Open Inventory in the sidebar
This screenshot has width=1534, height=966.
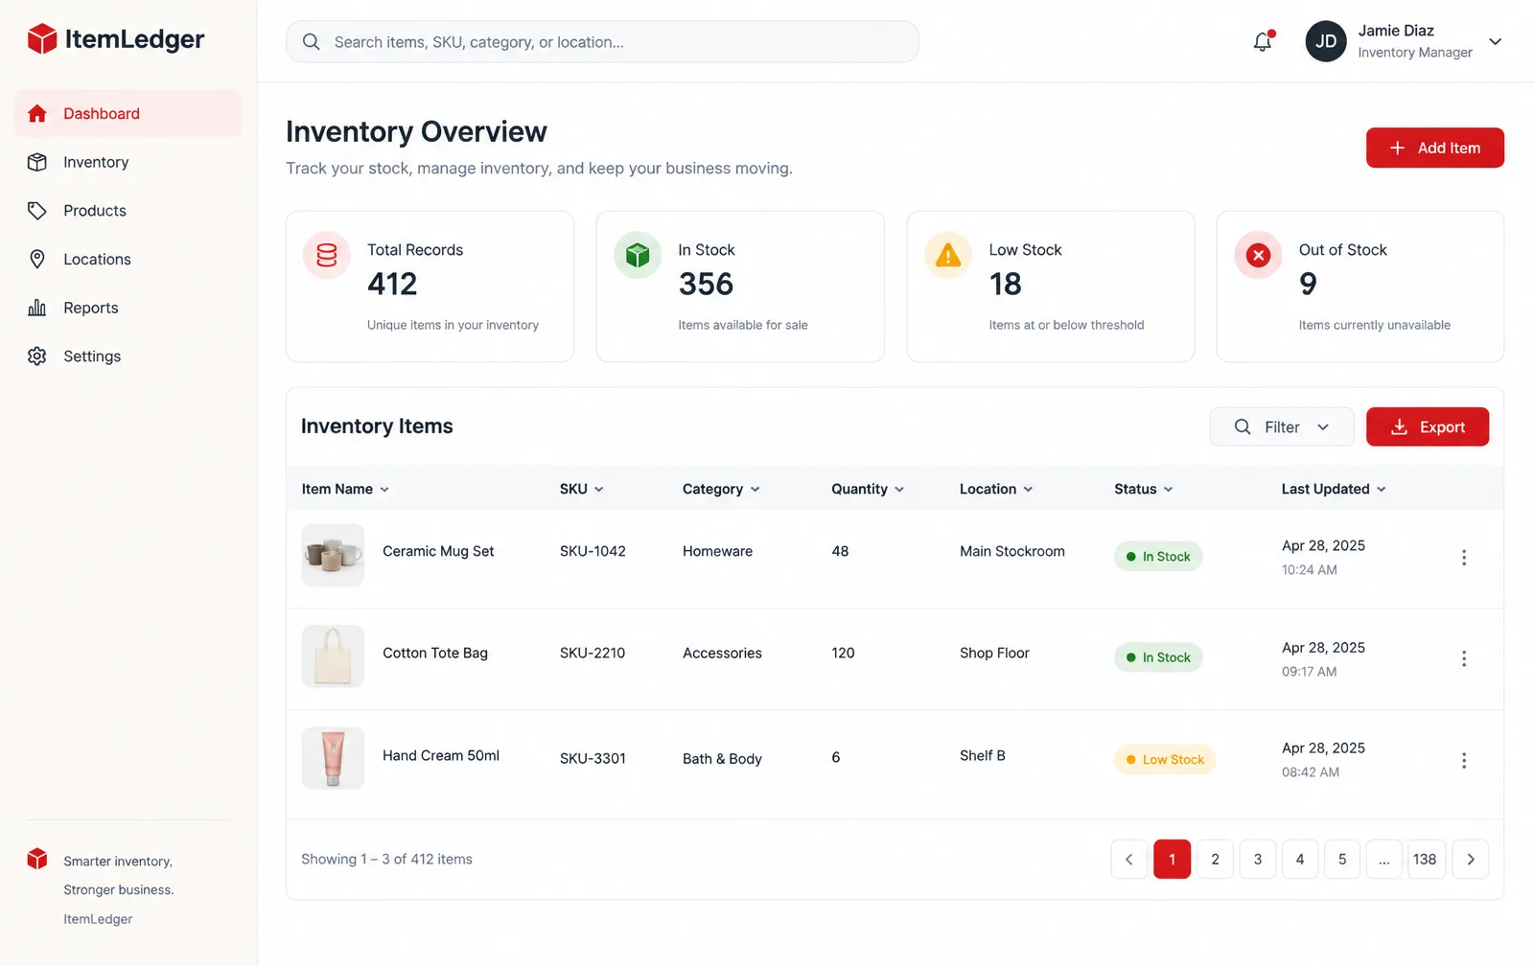tap(128, 162)
